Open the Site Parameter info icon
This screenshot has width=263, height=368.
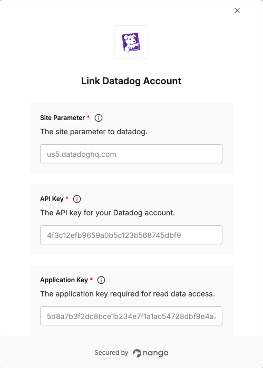tap(99, 118)
